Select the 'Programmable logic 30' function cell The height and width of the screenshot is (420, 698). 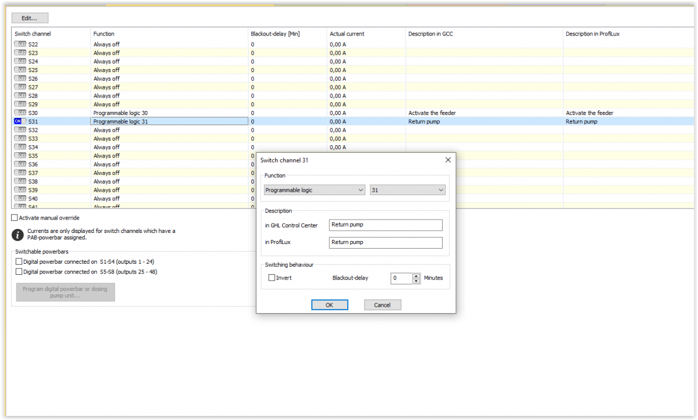[x=121, y=113]
